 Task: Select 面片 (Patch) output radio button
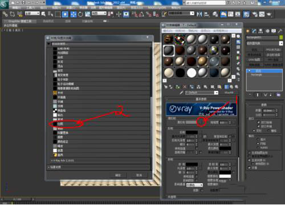tap(258, 140)
